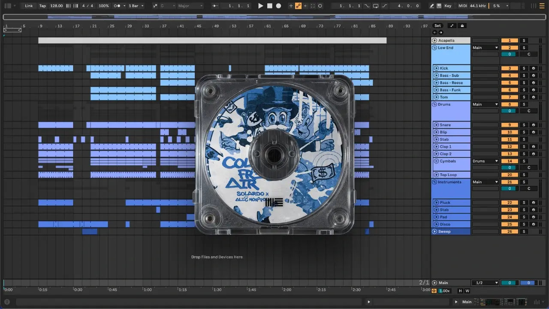
Task: Toggle the Automation Arm button
Action: [x=298, y=6]
